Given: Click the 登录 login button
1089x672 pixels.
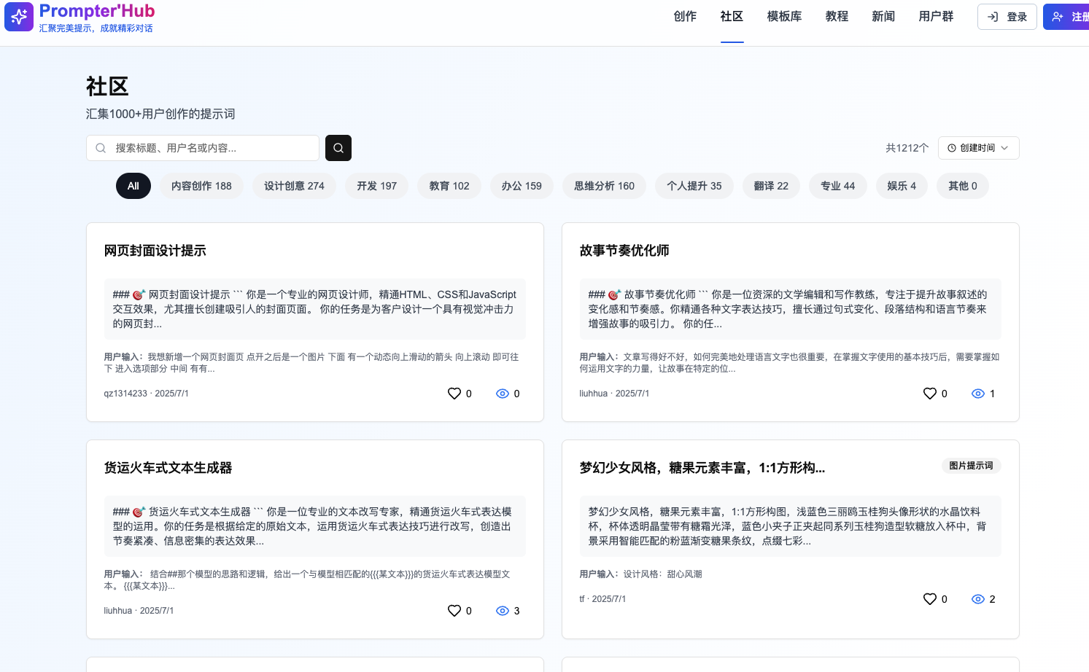Looking at the screenshot, I should [x=1007, y=17].
